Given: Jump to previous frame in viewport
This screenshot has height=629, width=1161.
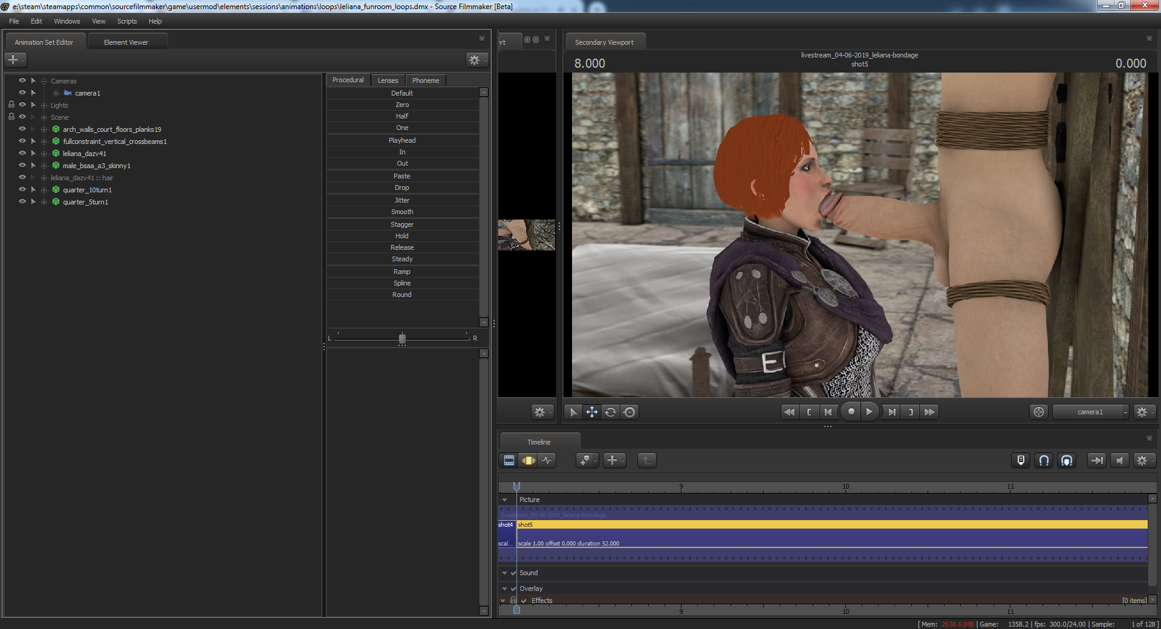Looking at the screenshot, I should click(828, 412).
